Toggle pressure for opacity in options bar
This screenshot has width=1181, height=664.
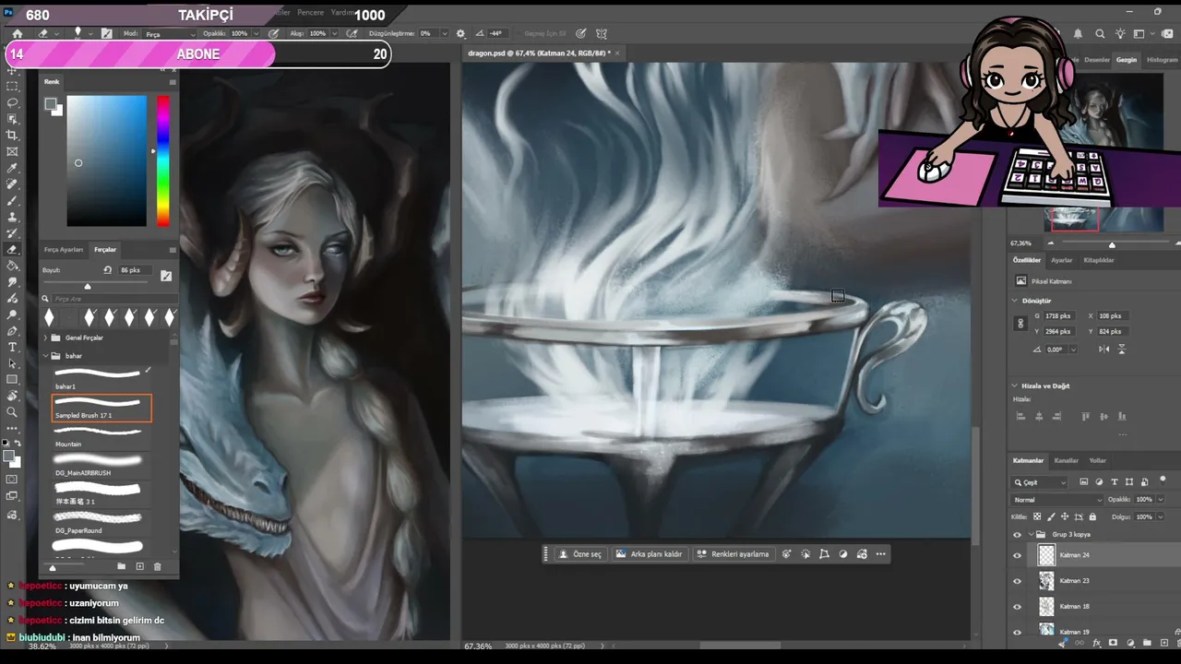click(273, 33)
